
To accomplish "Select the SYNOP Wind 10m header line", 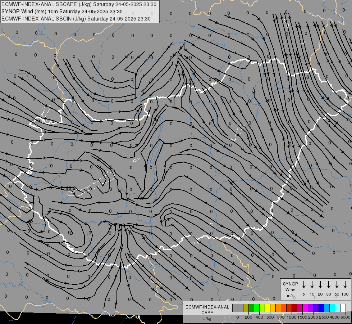I will click(x=62, y=12).
